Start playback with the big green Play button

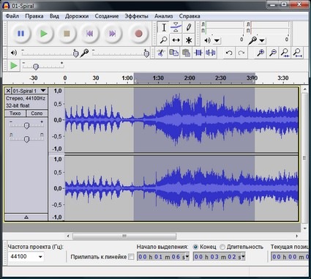pyautogui.click(x=44, y=34)
